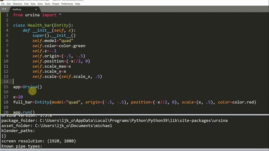Open the Preferences menu

pos(67,4)
